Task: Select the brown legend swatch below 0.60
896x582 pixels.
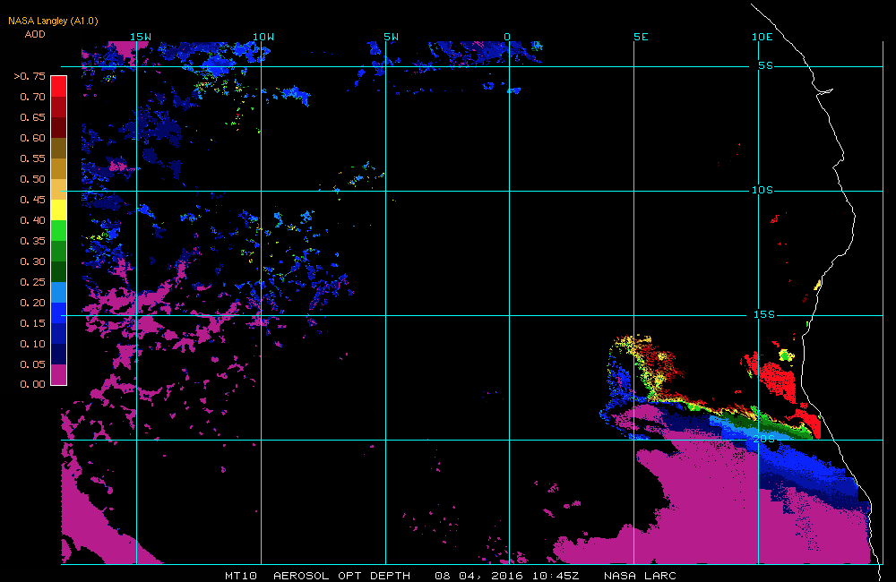Action: 59,148
